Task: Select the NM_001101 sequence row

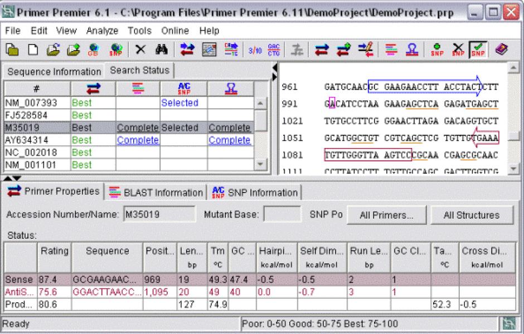Action: coord(129,165)
